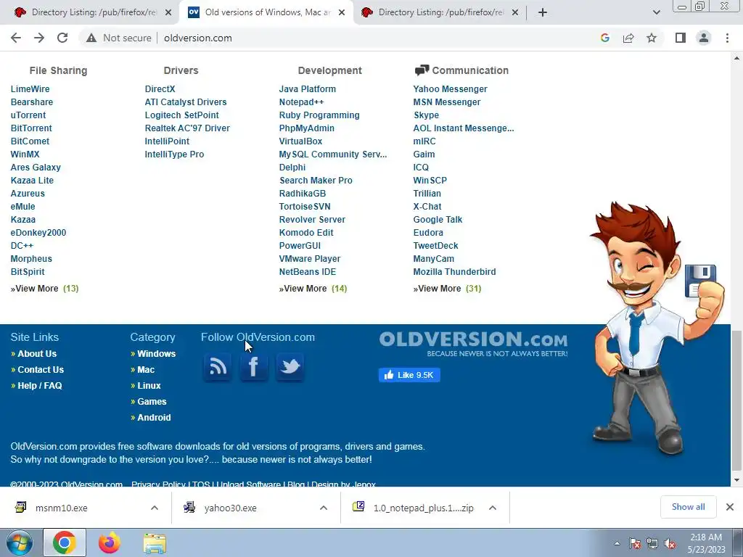The width and height of the screenshot is (743, 557).
Task: Click the OldVersion.com footer logo
Action: (473, 344)
